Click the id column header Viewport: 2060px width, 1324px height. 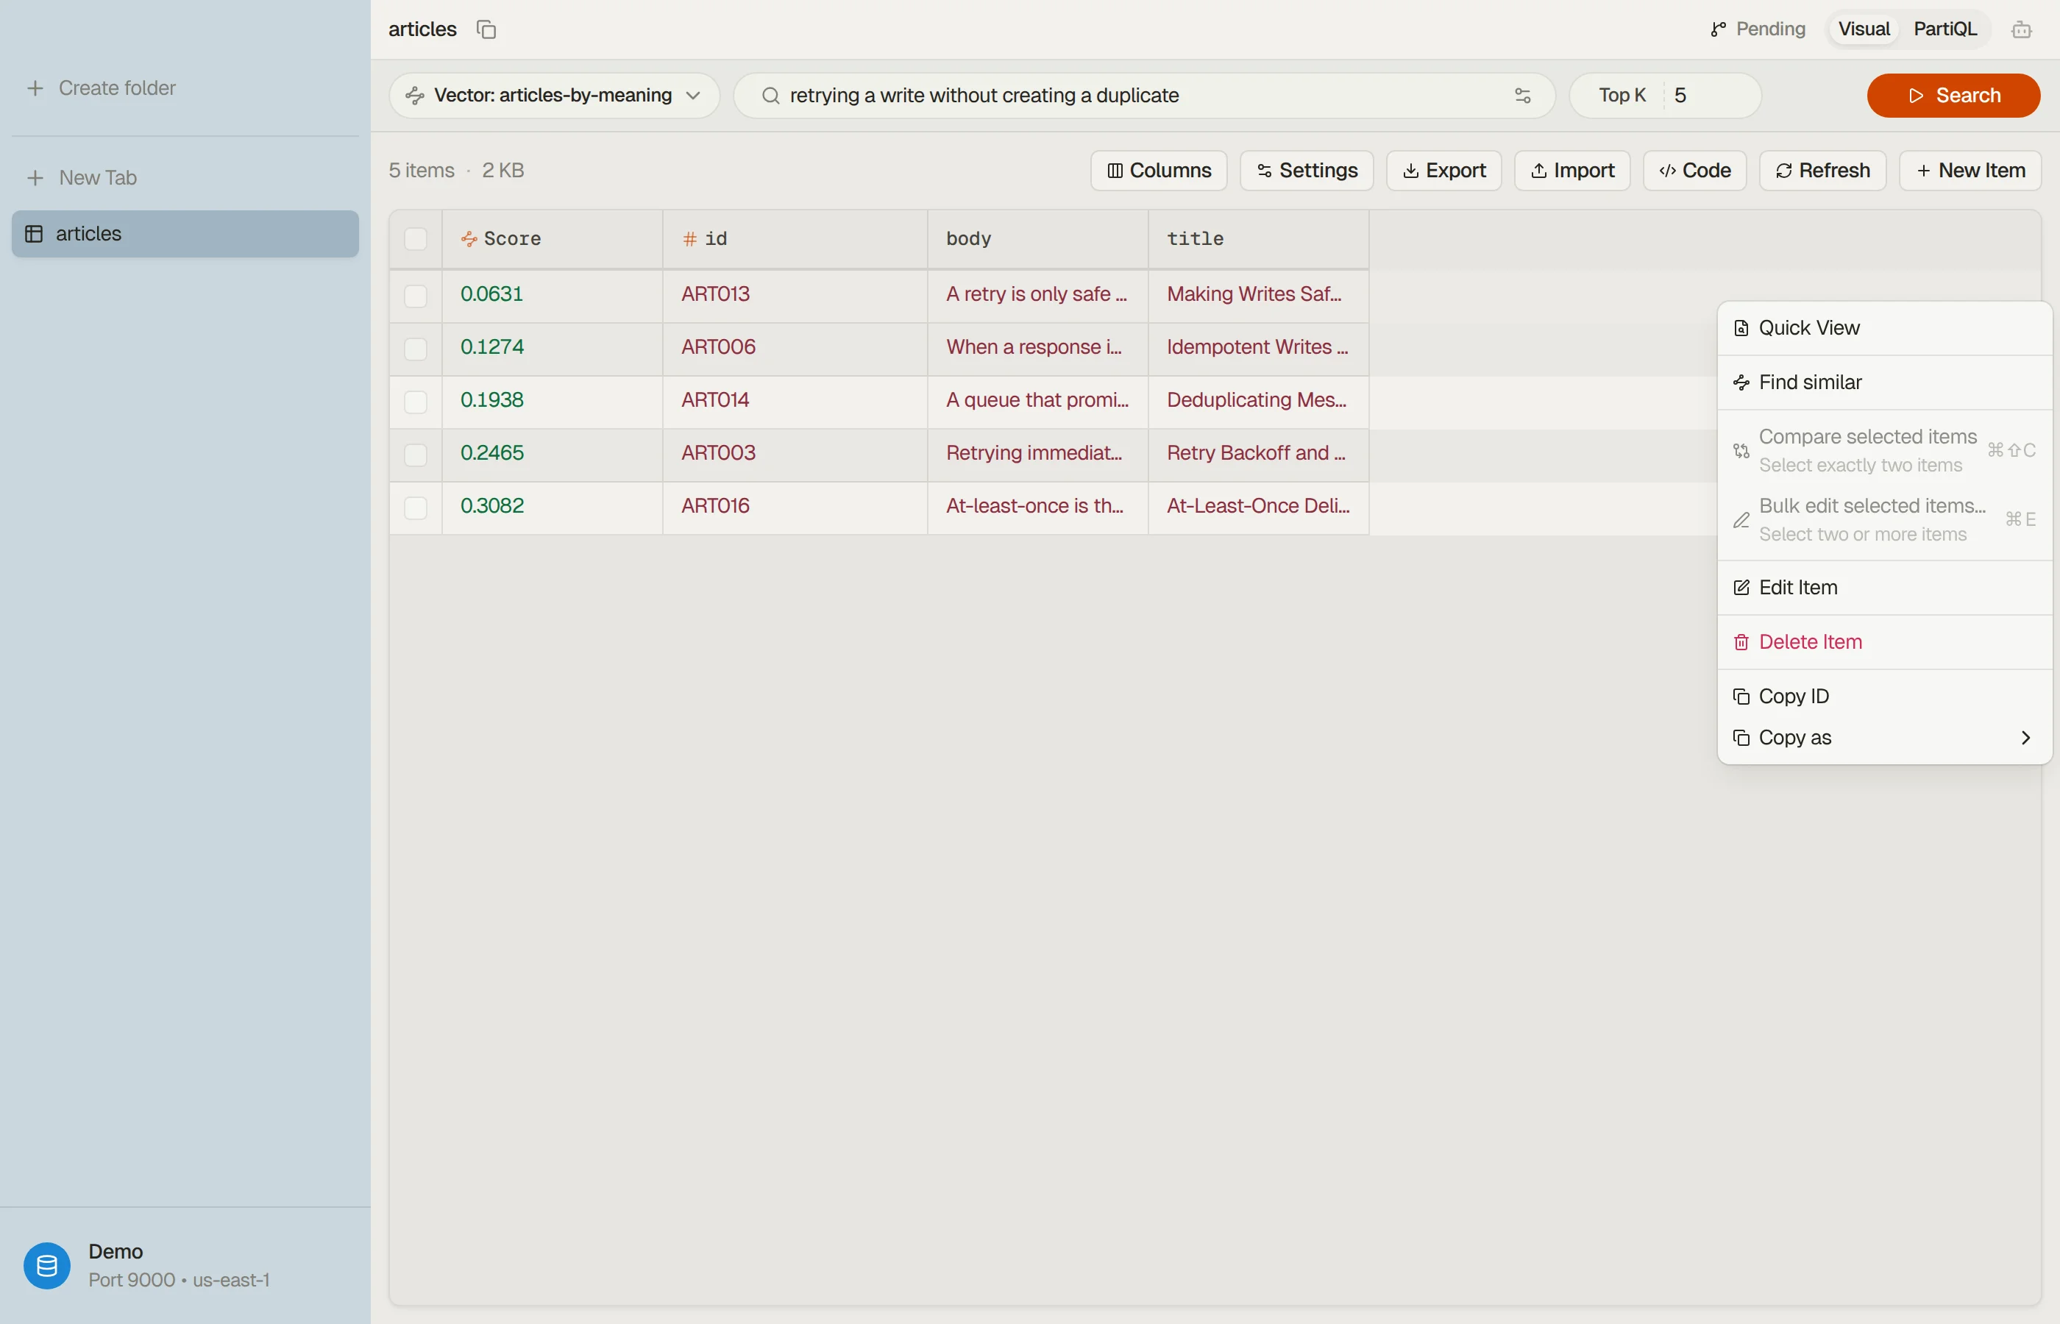pyautogui.click(x=795, y=239)
